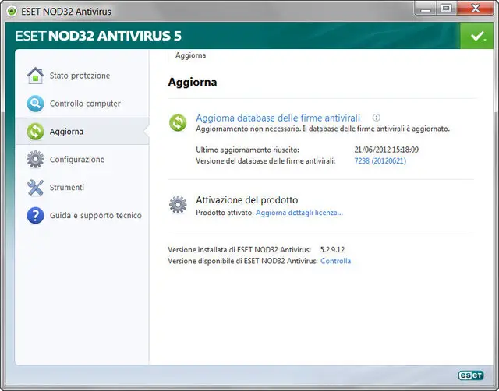
Task: Go to Configurazione
Action: point(82,159)
